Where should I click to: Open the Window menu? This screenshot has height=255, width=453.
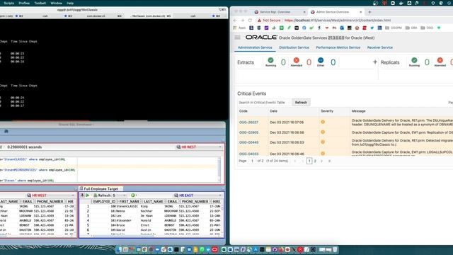pyautogui.click(x=57, y=3)
